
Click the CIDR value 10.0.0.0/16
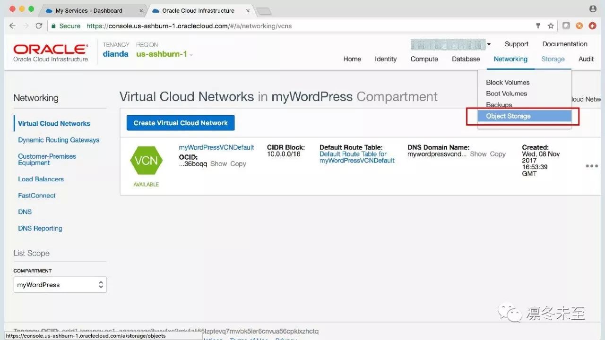(284, 154)
